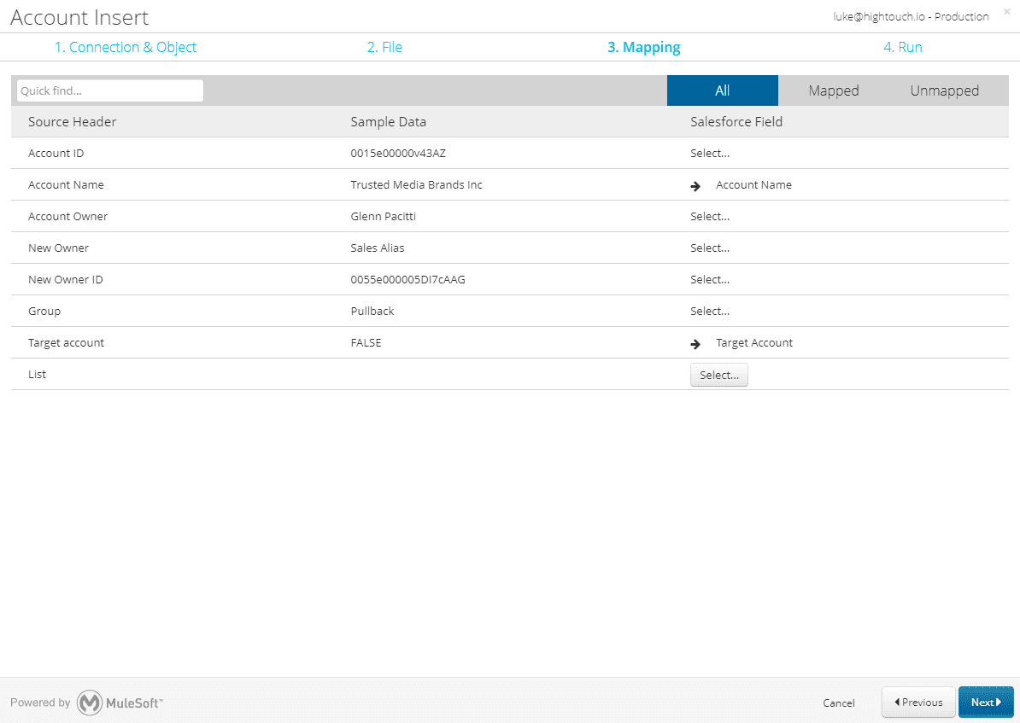Screen dimensions: 1020x723
Task: Click Select for the List row
Action: [718, 374]
